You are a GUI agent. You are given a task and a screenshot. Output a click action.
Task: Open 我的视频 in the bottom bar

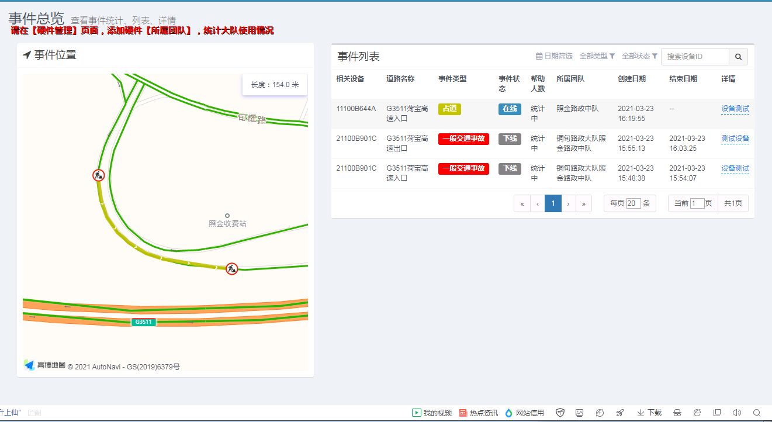[432, 413]
